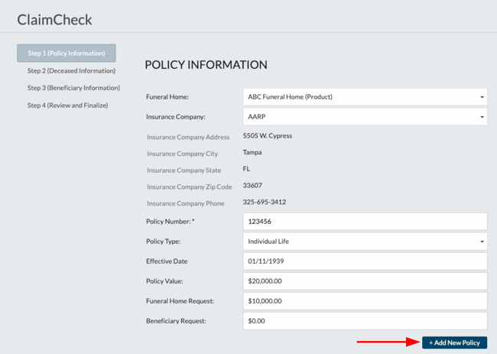Viewport: 497px width, 354px height.
Task: Focus the Beneficiary Request input
Action: 365,321
